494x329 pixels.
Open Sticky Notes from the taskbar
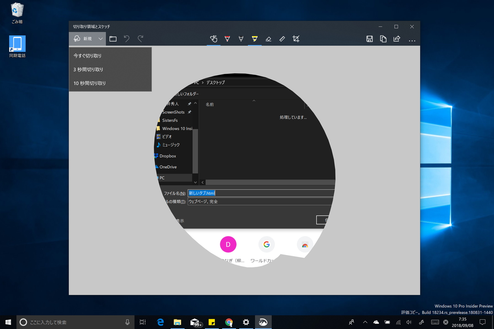point(212,322)
